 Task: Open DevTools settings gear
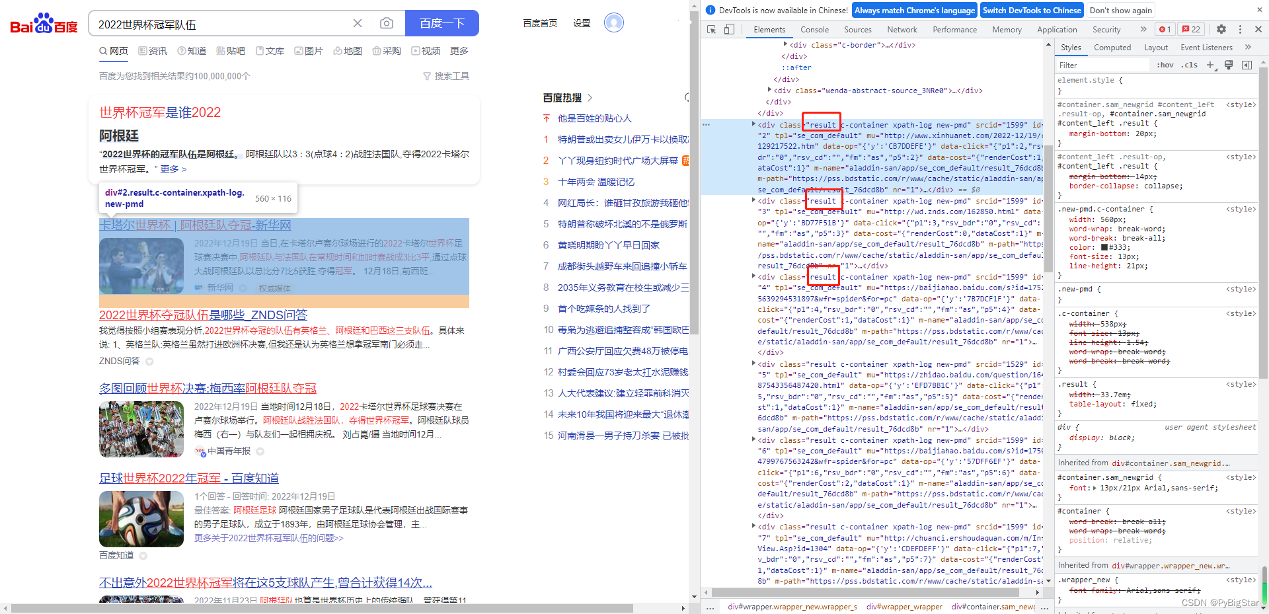point(1221,29)
